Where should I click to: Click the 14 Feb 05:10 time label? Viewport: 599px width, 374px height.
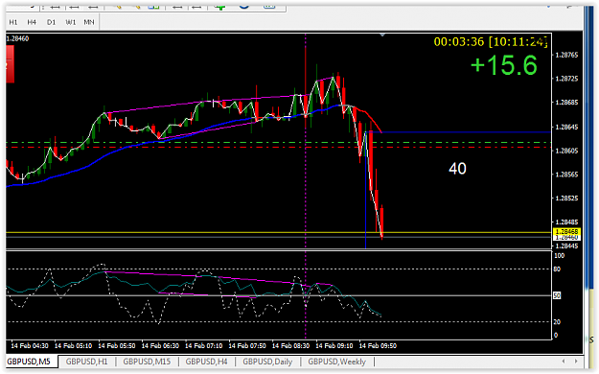click(x=73, y=345)
